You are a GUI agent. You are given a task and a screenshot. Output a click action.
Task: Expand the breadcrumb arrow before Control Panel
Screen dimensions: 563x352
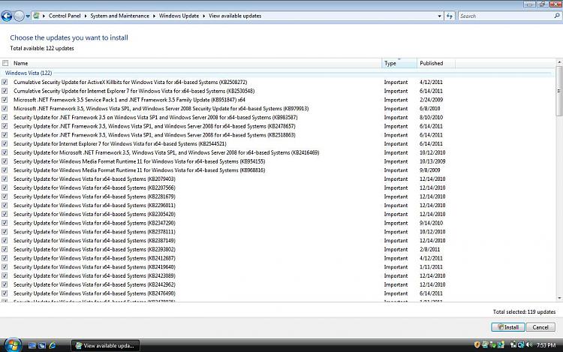point(44,16)
